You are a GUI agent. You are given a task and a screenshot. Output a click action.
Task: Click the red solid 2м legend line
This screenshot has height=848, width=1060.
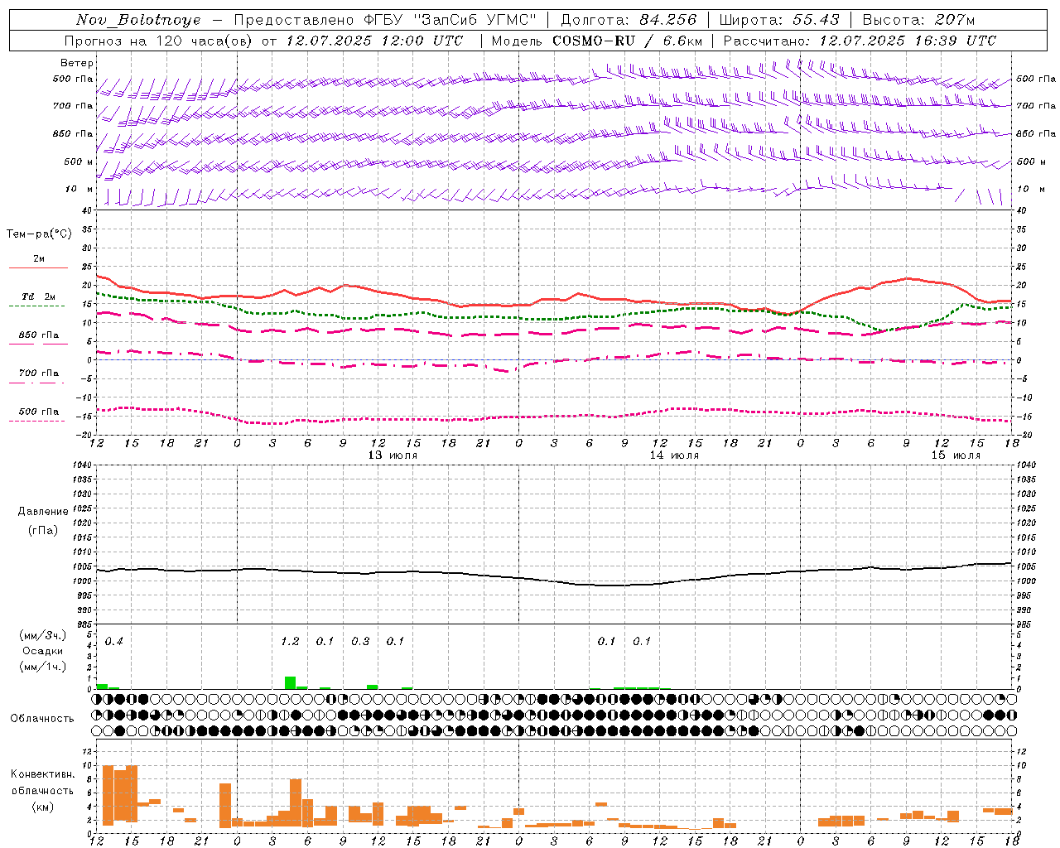click(38, 267)
